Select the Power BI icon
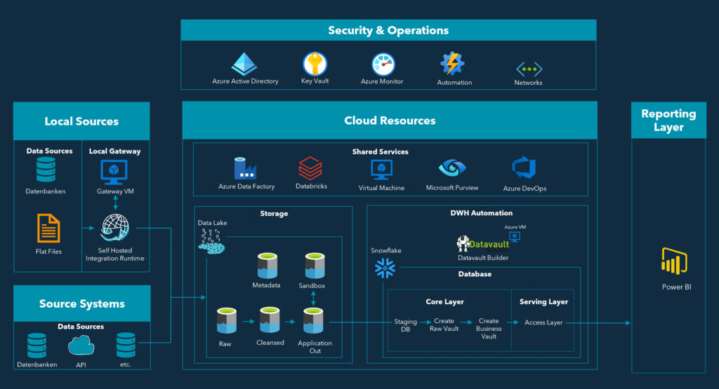This screenshot has width=719, height=389. tap(674, 261)
